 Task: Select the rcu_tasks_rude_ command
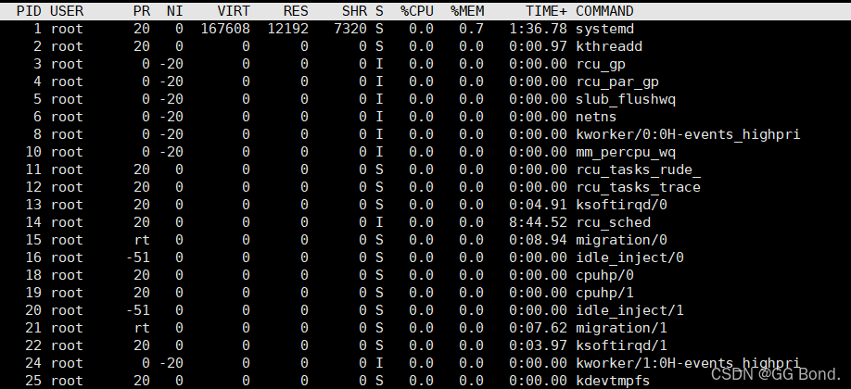[x=638, y=169]
